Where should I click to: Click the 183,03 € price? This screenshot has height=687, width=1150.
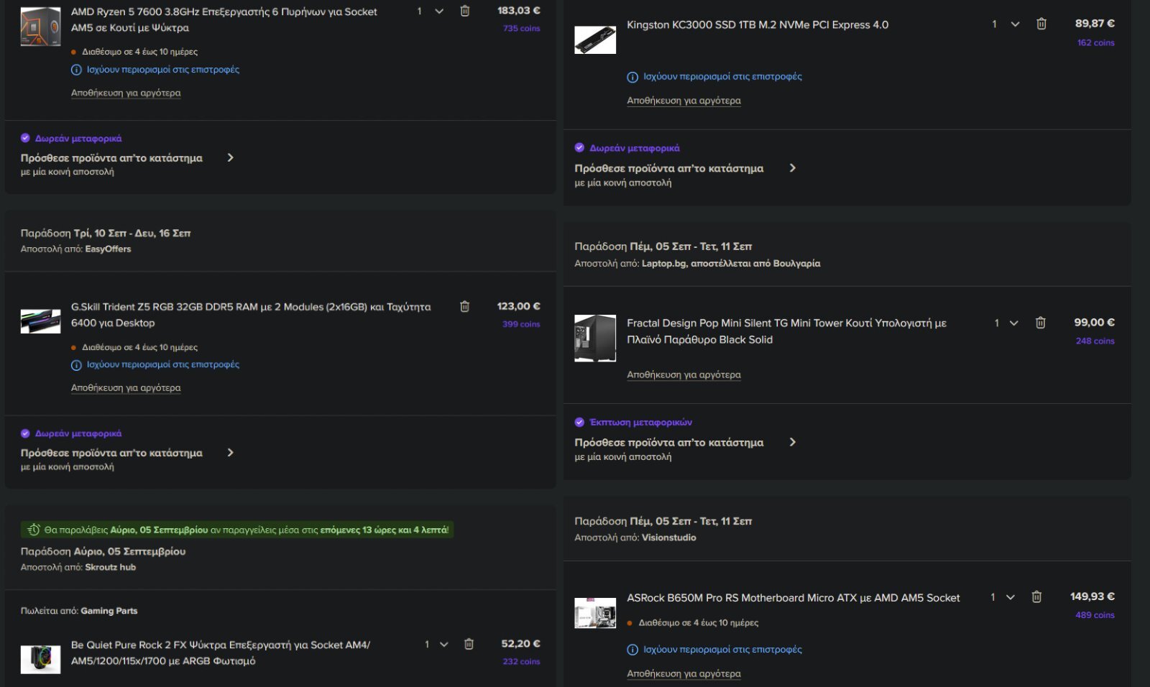[x=518, y=11]
